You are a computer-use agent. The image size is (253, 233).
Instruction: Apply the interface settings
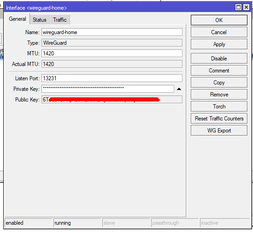[219, 44]
